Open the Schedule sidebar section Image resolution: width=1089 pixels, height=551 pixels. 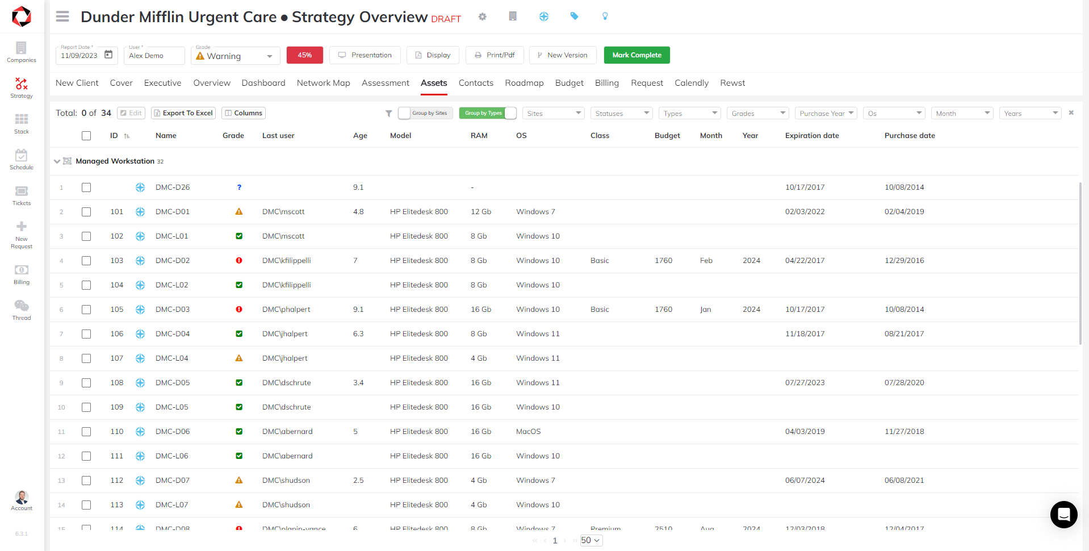pos(22,159)
